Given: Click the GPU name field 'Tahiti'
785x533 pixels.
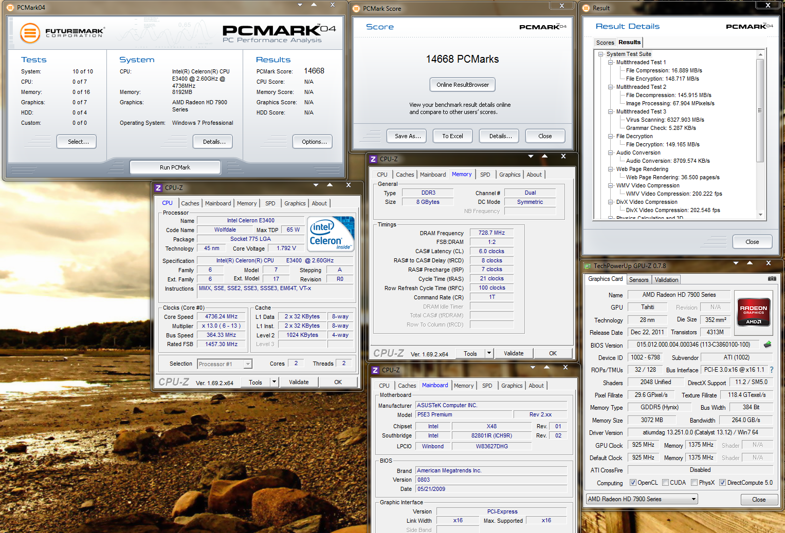Looking at the screenshot, I should pos(647,307).
